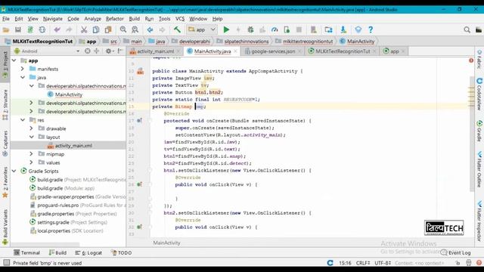Collapse the app module tree node

point(14,60)
